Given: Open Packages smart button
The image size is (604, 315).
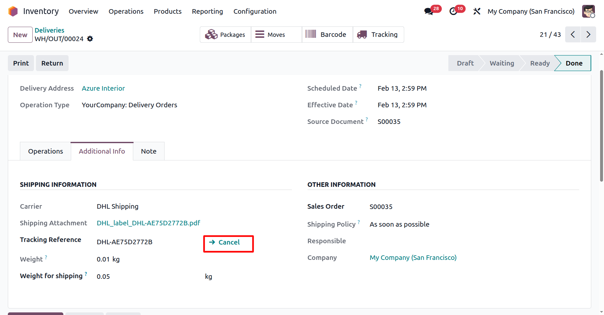Looking at the screenshot, I should tap(225, 35).
